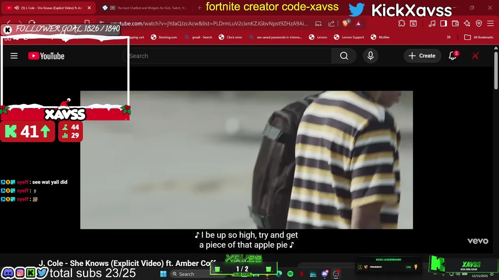Grab the page vertical scrollbar thumb
Image resolution: width=499 pixels, height=280 pixels.
[496, 70]
